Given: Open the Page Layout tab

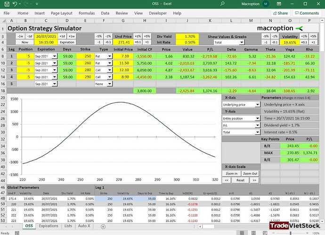Looking at the screenshot, I should point(62,13).
